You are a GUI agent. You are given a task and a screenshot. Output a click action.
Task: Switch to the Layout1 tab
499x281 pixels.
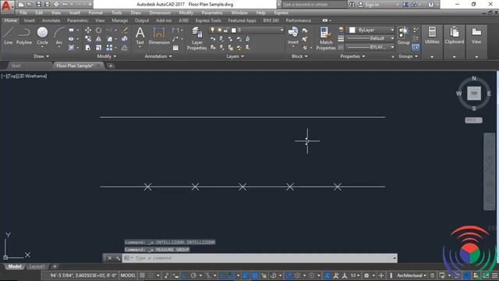[x=37, y=266]
